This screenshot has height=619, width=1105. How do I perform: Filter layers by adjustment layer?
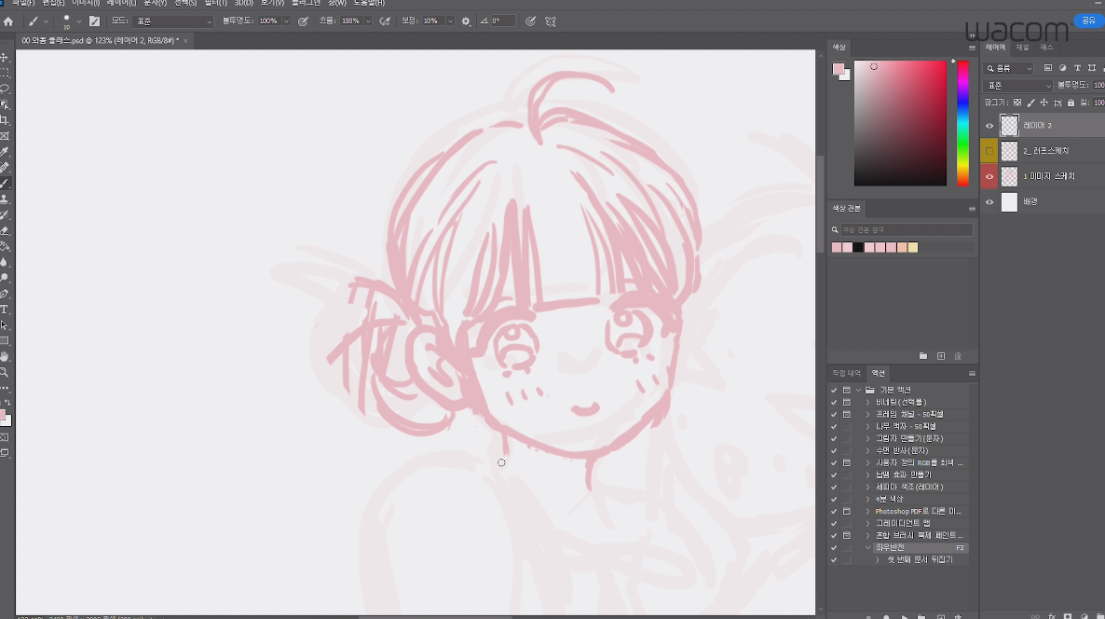(x=1063, y=68)
